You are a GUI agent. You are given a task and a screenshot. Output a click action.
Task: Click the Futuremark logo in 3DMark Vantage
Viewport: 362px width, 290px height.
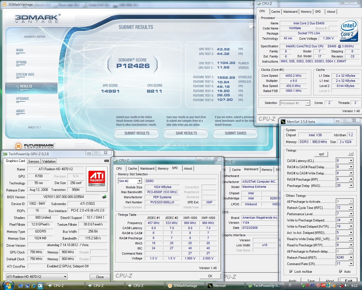point(35,146)
